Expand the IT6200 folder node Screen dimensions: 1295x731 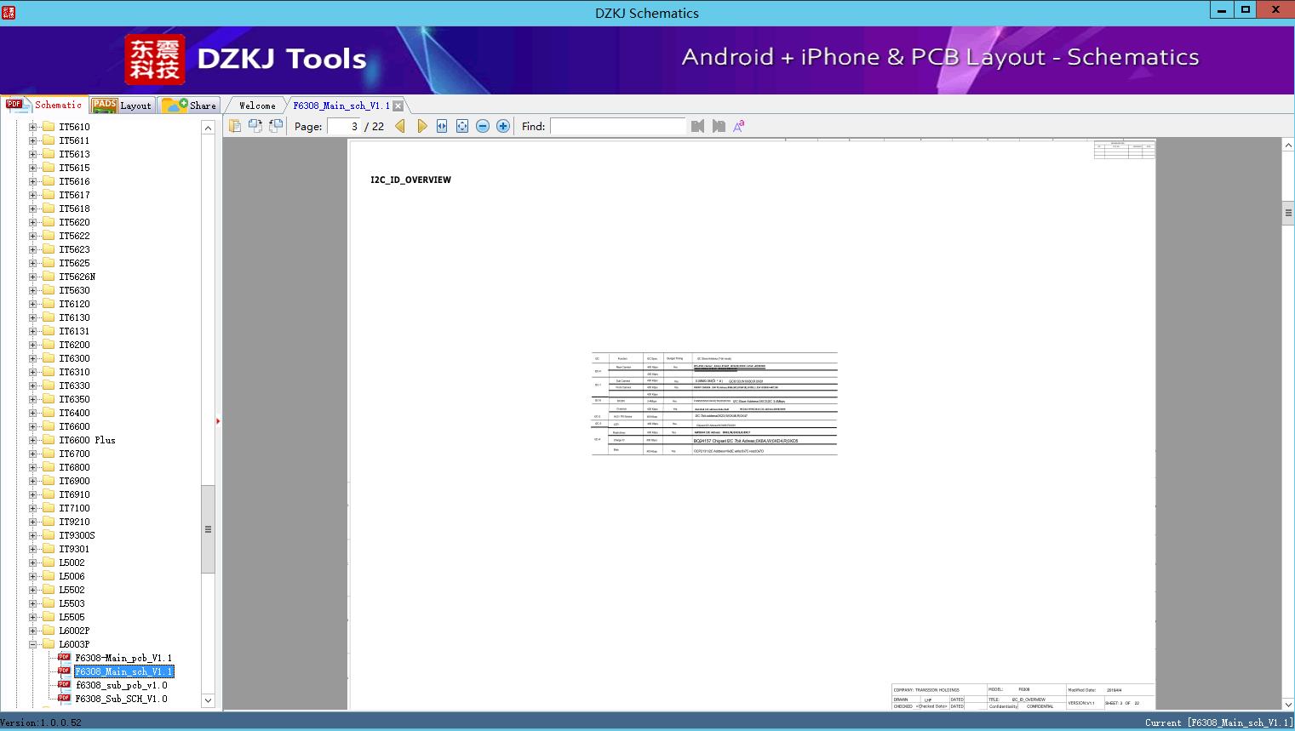point(32,345)
